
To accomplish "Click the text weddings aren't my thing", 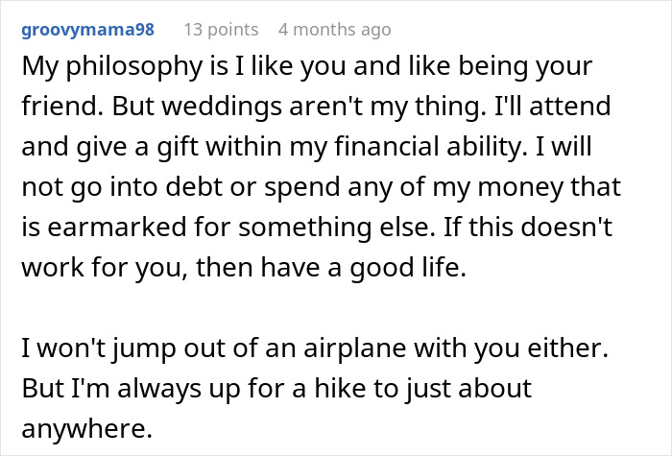I will (x=324, y=107).
